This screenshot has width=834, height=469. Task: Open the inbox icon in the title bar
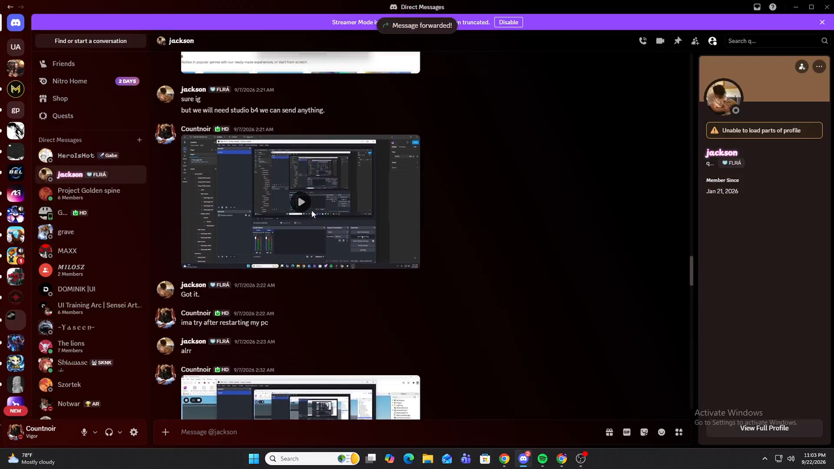(x=757, y=7)
